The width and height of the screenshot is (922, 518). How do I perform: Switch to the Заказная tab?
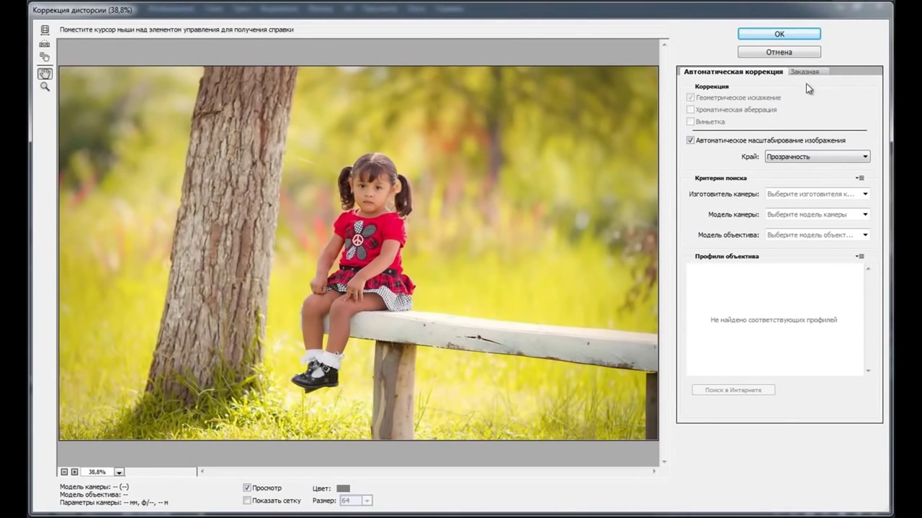click(804, 72)
